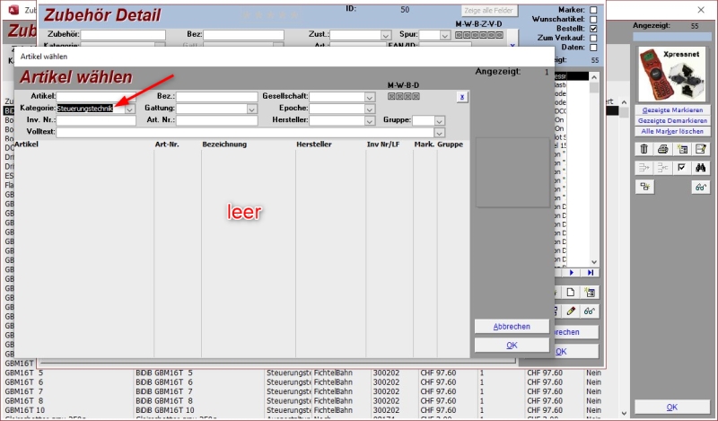This screenshot has height=421, width=718.
Task: Click the Volltext search field
Action: point(245,132)
